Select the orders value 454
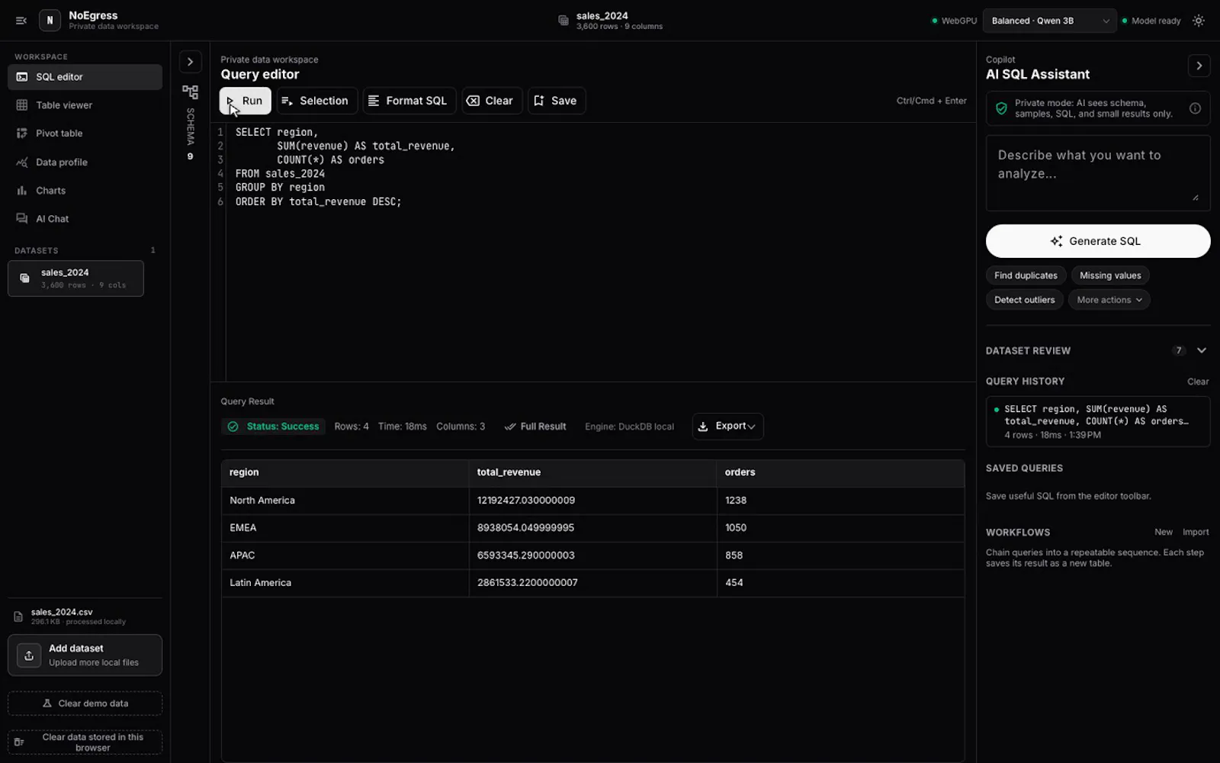Screen dimensions: 1220x763 coord(840,583)
